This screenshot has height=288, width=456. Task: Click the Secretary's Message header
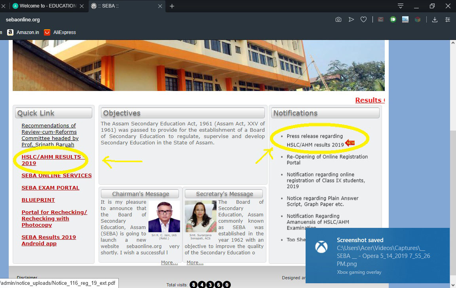pos(224,194)
